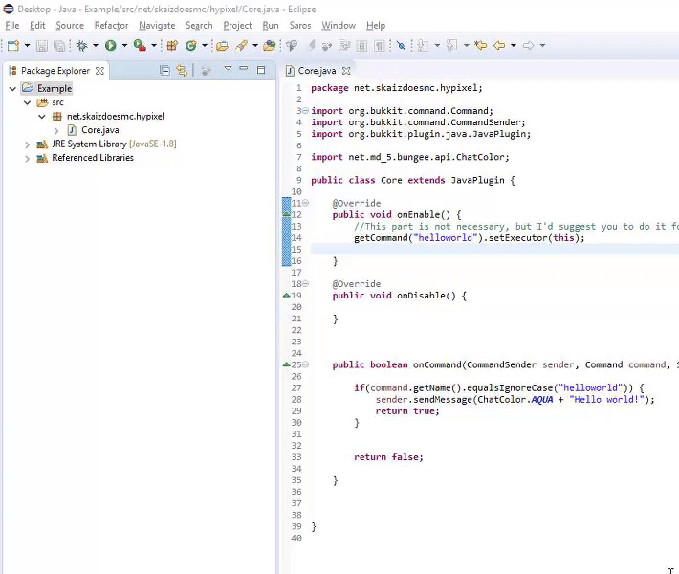Click the Save toolbar icon
The height and width of the screenshot is (574, 679).
41,46
